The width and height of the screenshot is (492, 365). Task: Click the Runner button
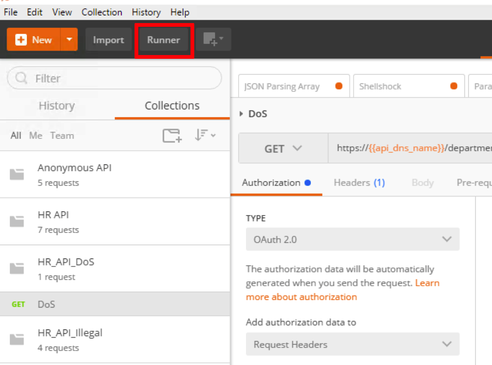(164, 40)
